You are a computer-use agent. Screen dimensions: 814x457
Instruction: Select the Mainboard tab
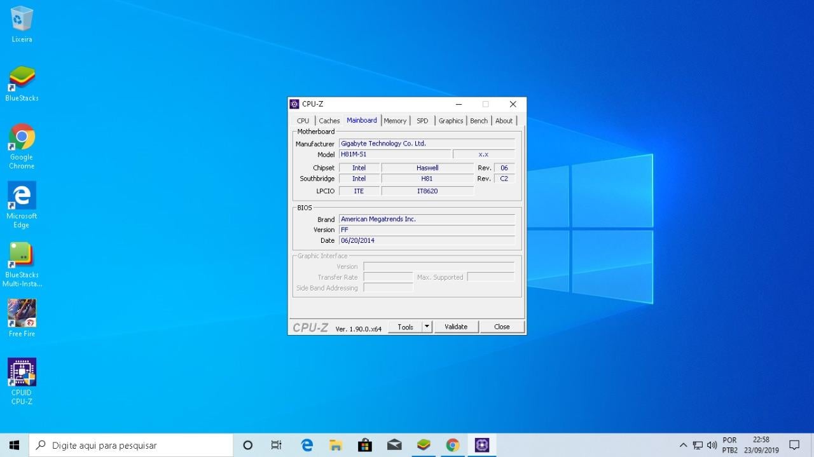coord(362,120)
